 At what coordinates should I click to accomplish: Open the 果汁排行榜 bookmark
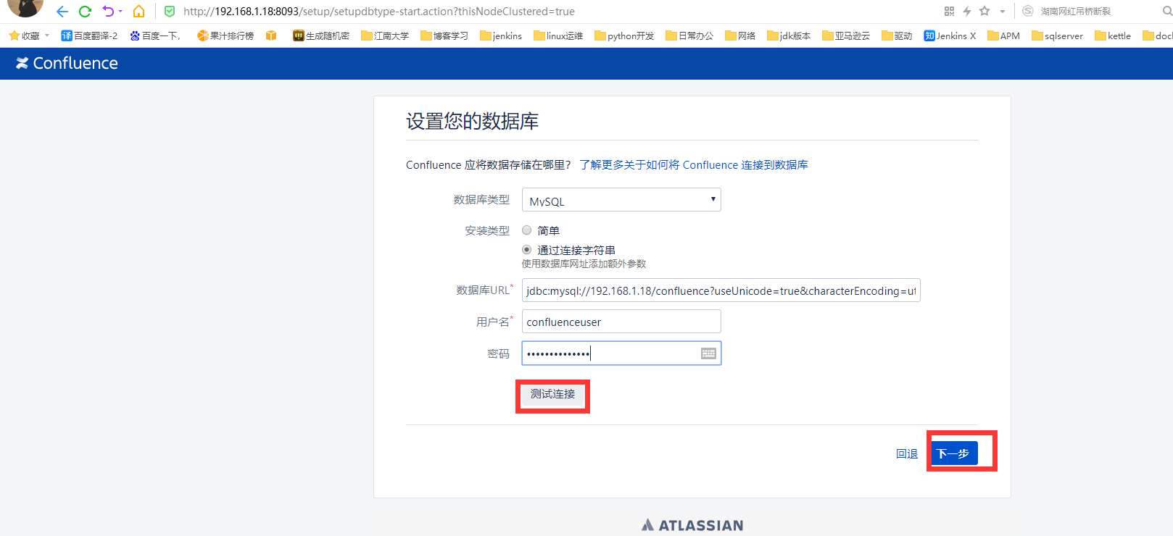[225, 35]
